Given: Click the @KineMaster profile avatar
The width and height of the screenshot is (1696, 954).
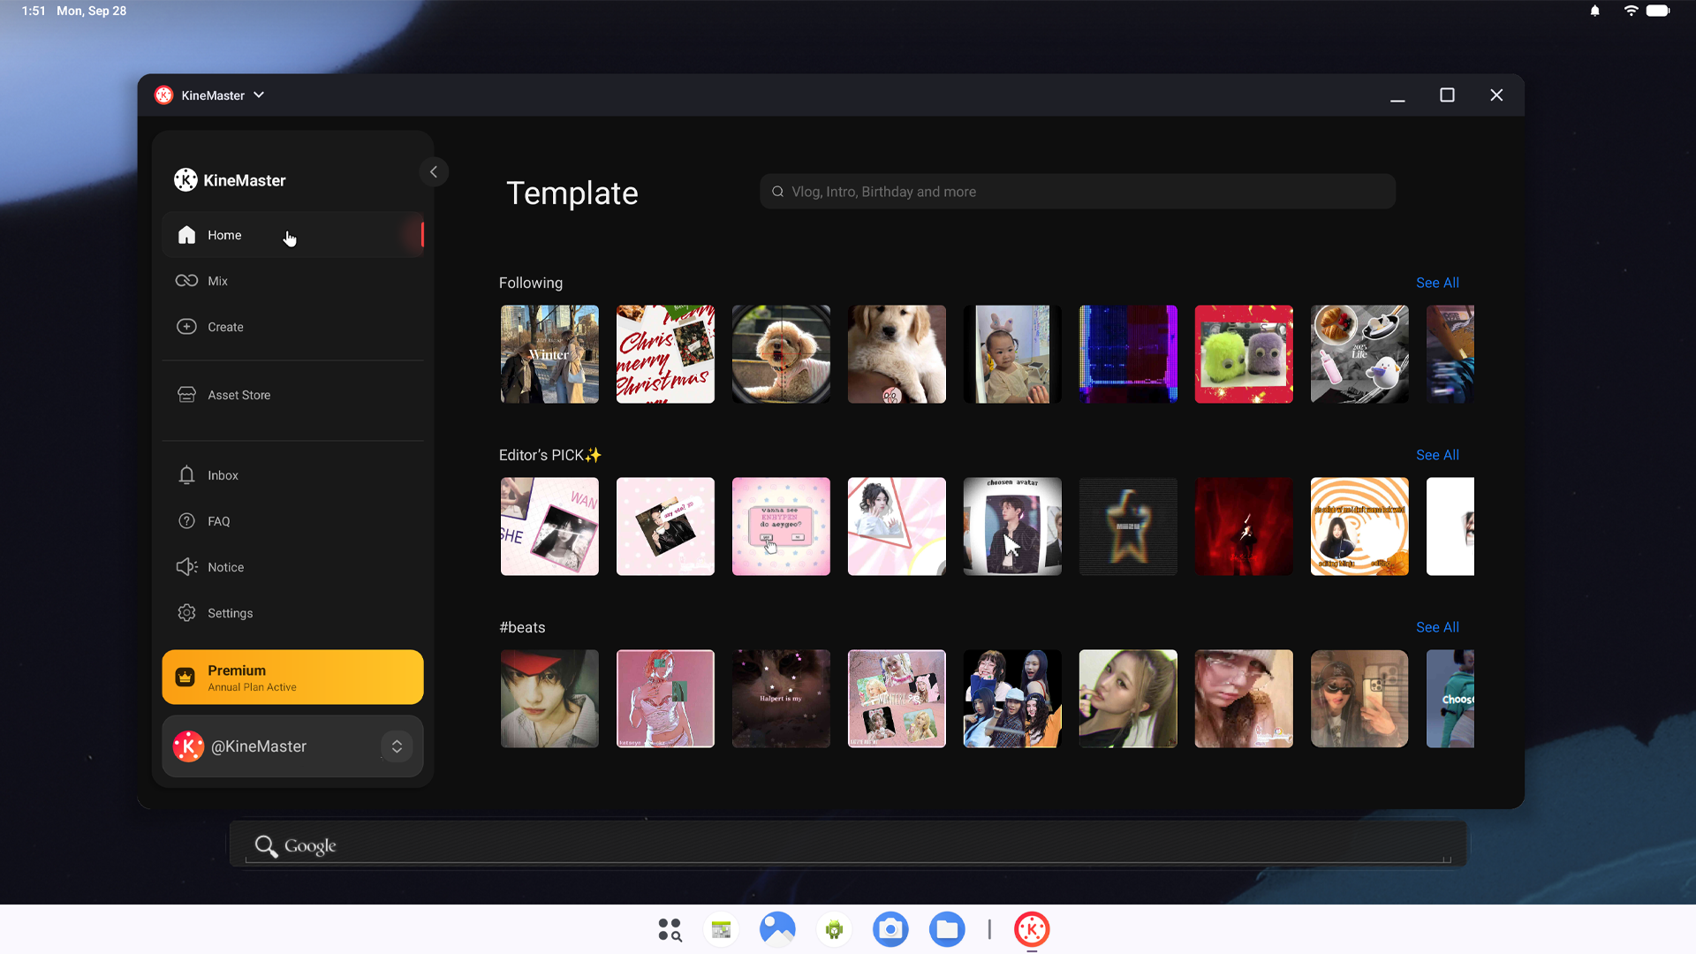Looking at the screenshot, I should 188,746.
